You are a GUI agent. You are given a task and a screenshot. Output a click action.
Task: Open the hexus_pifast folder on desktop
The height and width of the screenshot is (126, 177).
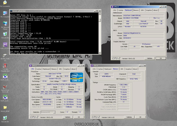coord(5,107)
